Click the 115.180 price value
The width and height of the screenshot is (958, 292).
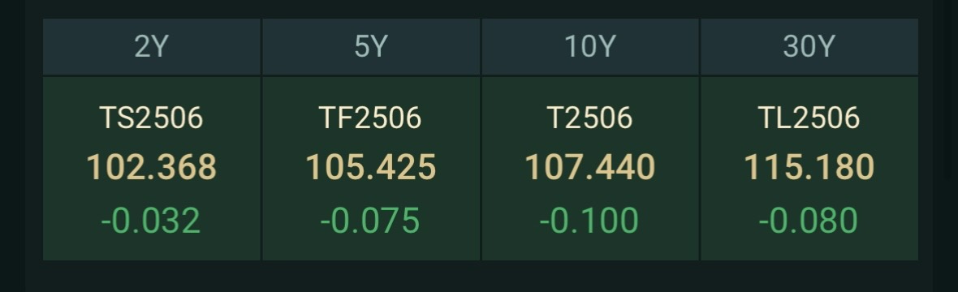[x=809, y=167]
